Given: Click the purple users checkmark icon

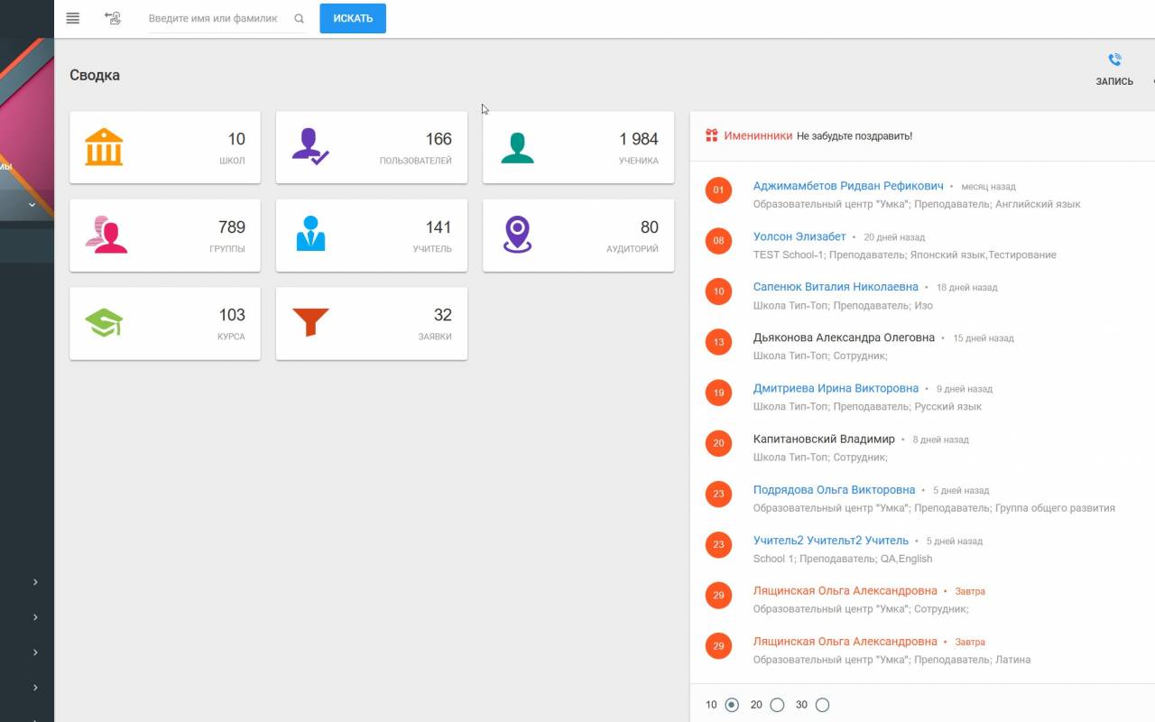Looking at the screenshot, I should pos(310,146).
